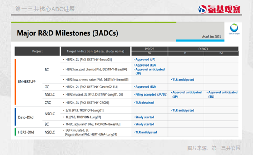Select the 'TROPION-Lung01' study text
The height and width of the screenshot is (155, 253).
click(x=85, y=110)
